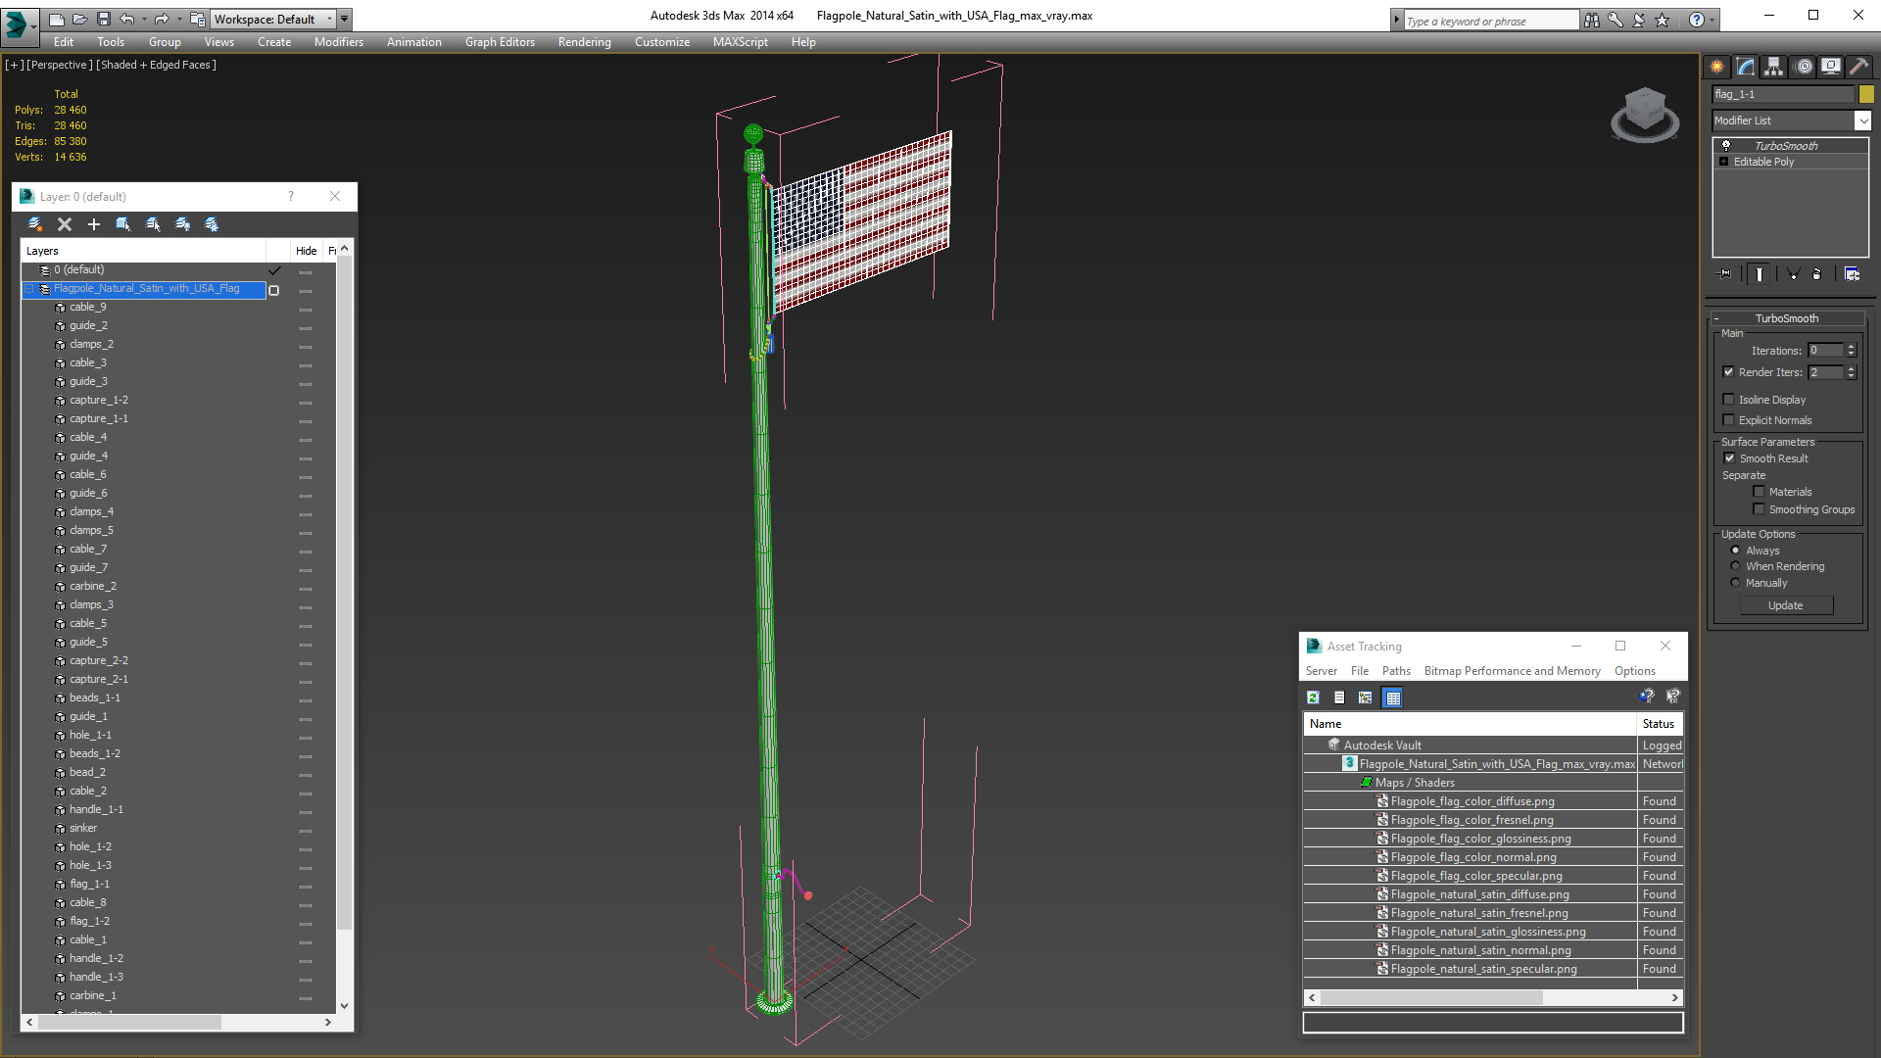Click delete layer X icon

[x=65, y=224]
